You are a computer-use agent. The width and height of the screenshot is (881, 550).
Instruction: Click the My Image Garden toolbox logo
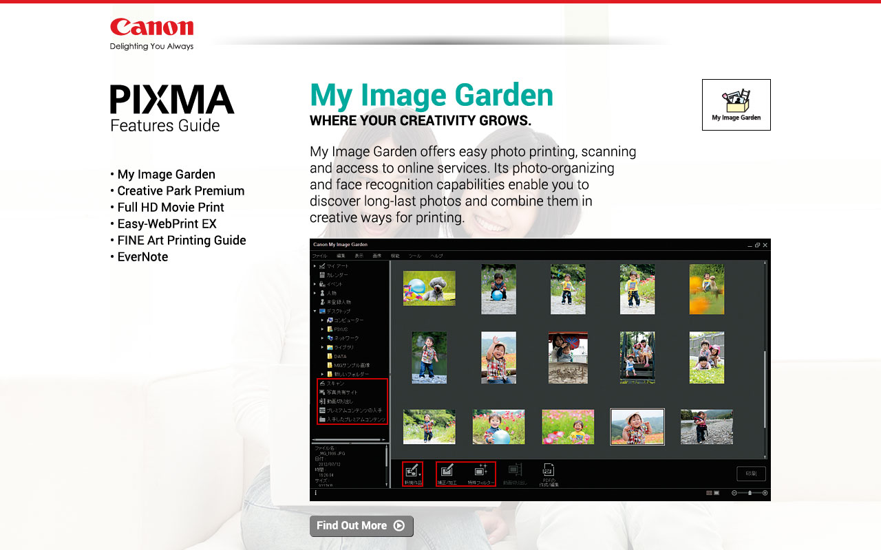pyautogui.click(x=736, y=104)
